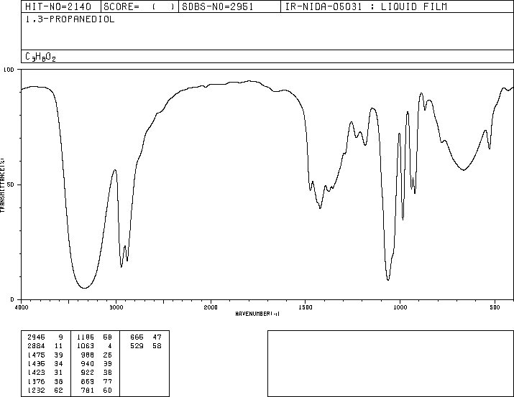Select the 666 peak table entry
This screenshot has height=397, width=514.
click(x=146, y=337)
